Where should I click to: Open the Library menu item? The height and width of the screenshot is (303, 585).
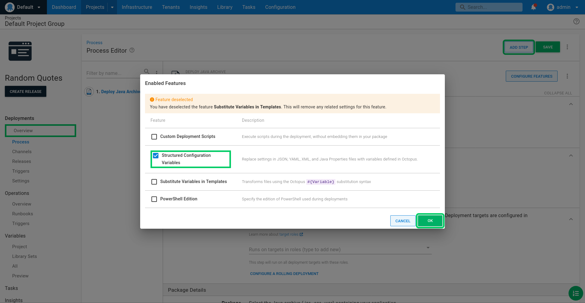point(225,7)
